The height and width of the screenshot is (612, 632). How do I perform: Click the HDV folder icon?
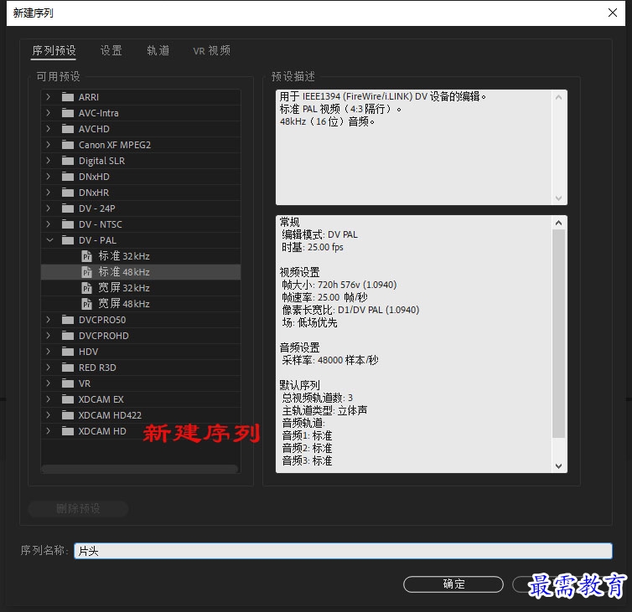pyautogui.click(x=68, y=352)
